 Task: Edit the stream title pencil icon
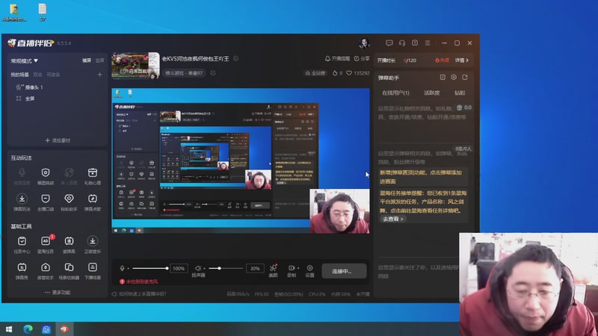pos(236,58)
